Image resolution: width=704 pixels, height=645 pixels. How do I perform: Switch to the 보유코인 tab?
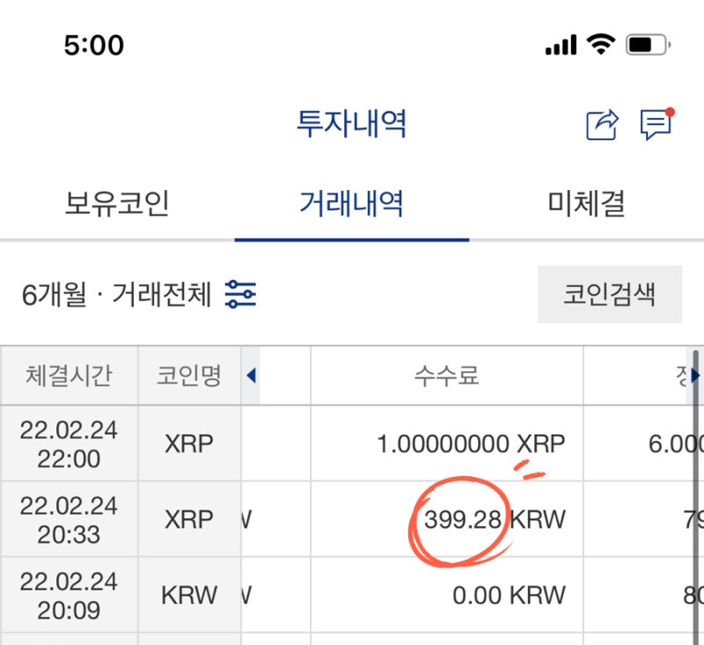pos(117,204)
